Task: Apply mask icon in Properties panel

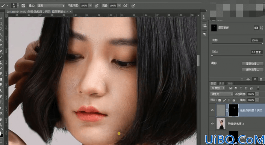Action: tap(248, 79)
